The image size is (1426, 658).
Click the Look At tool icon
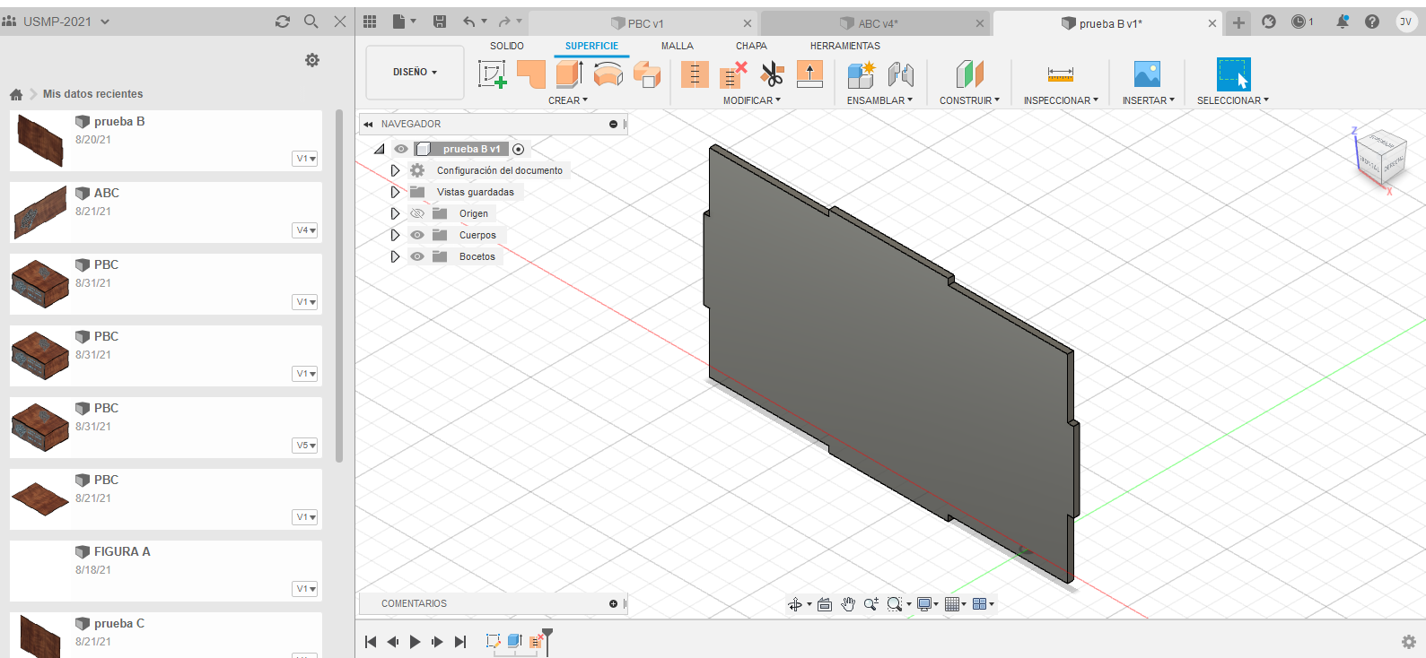pos(825,604)
